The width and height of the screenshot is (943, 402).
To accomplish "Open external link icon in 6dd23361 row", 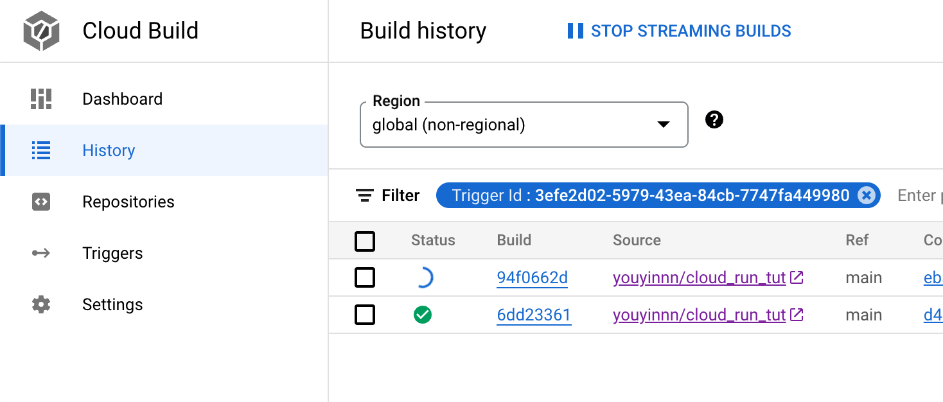I will (797, 315).
